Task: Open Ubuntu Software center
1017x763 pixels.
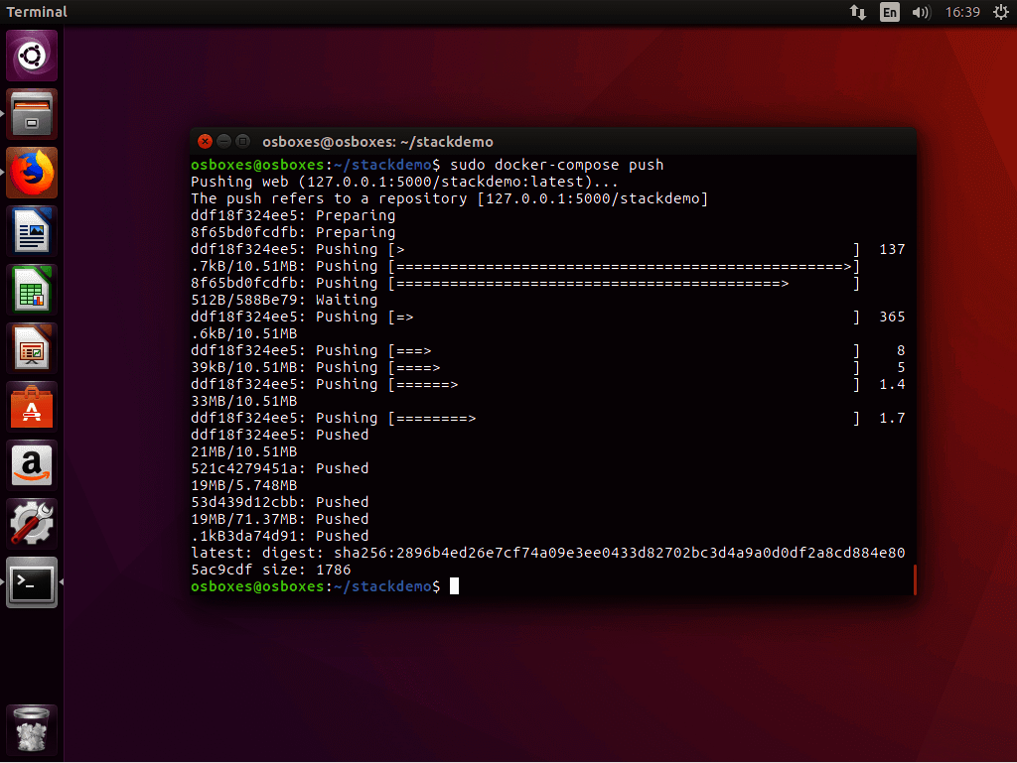Action: pos(33,407)
